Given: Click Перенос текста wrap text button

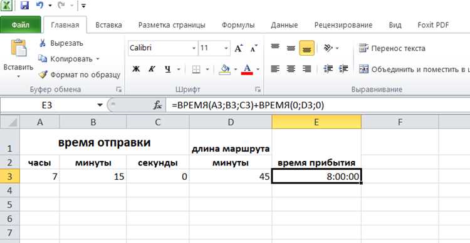Looking at the screenshot, I should coord(392,48).
